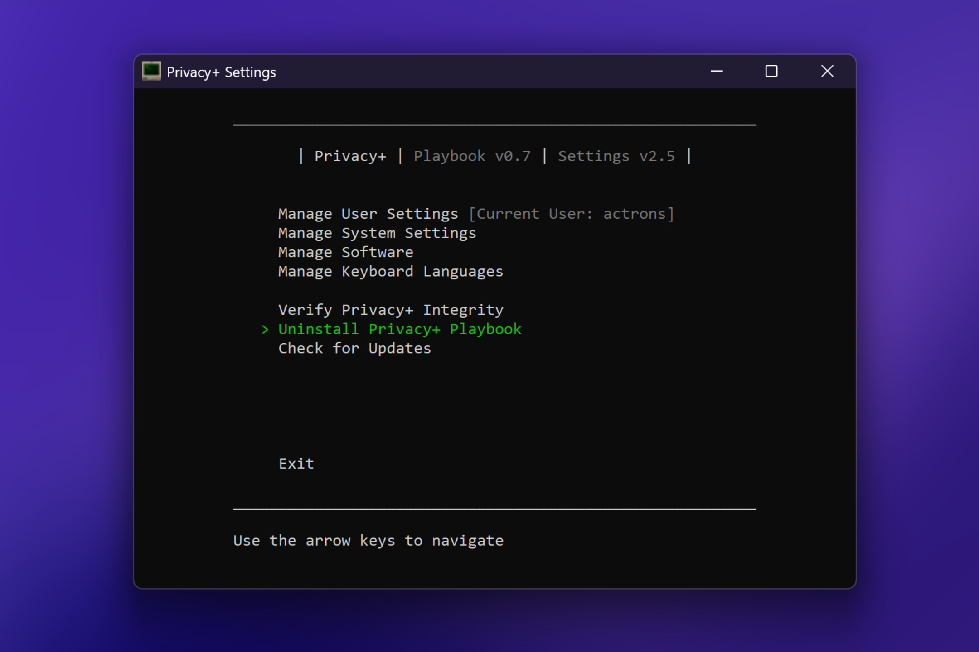
Task: Choose Check for Updates
Action: click(x=354, y=349)
